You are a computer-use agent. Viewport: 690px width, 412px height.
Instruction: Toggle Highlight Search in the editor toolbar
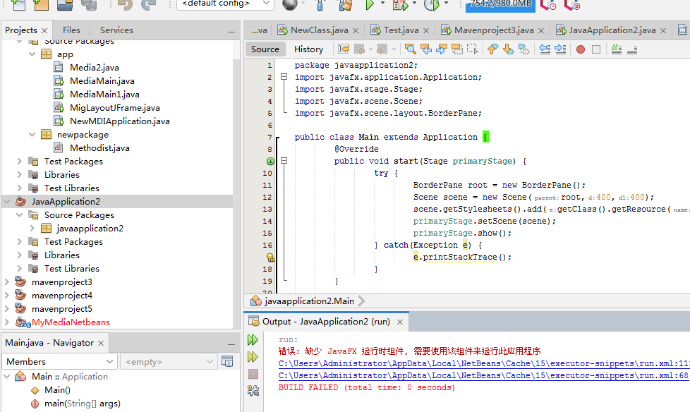[457, 49]
